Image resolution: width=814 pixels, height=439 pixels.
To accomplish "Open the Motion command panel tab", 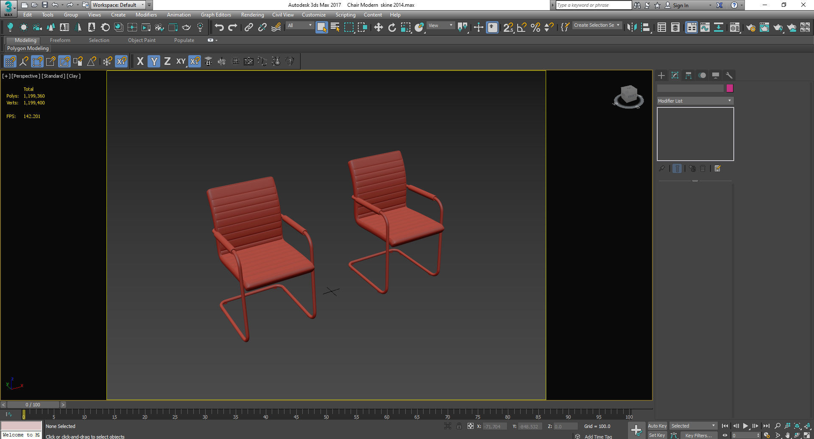I will pyautogui.click(x=702, y=75).
